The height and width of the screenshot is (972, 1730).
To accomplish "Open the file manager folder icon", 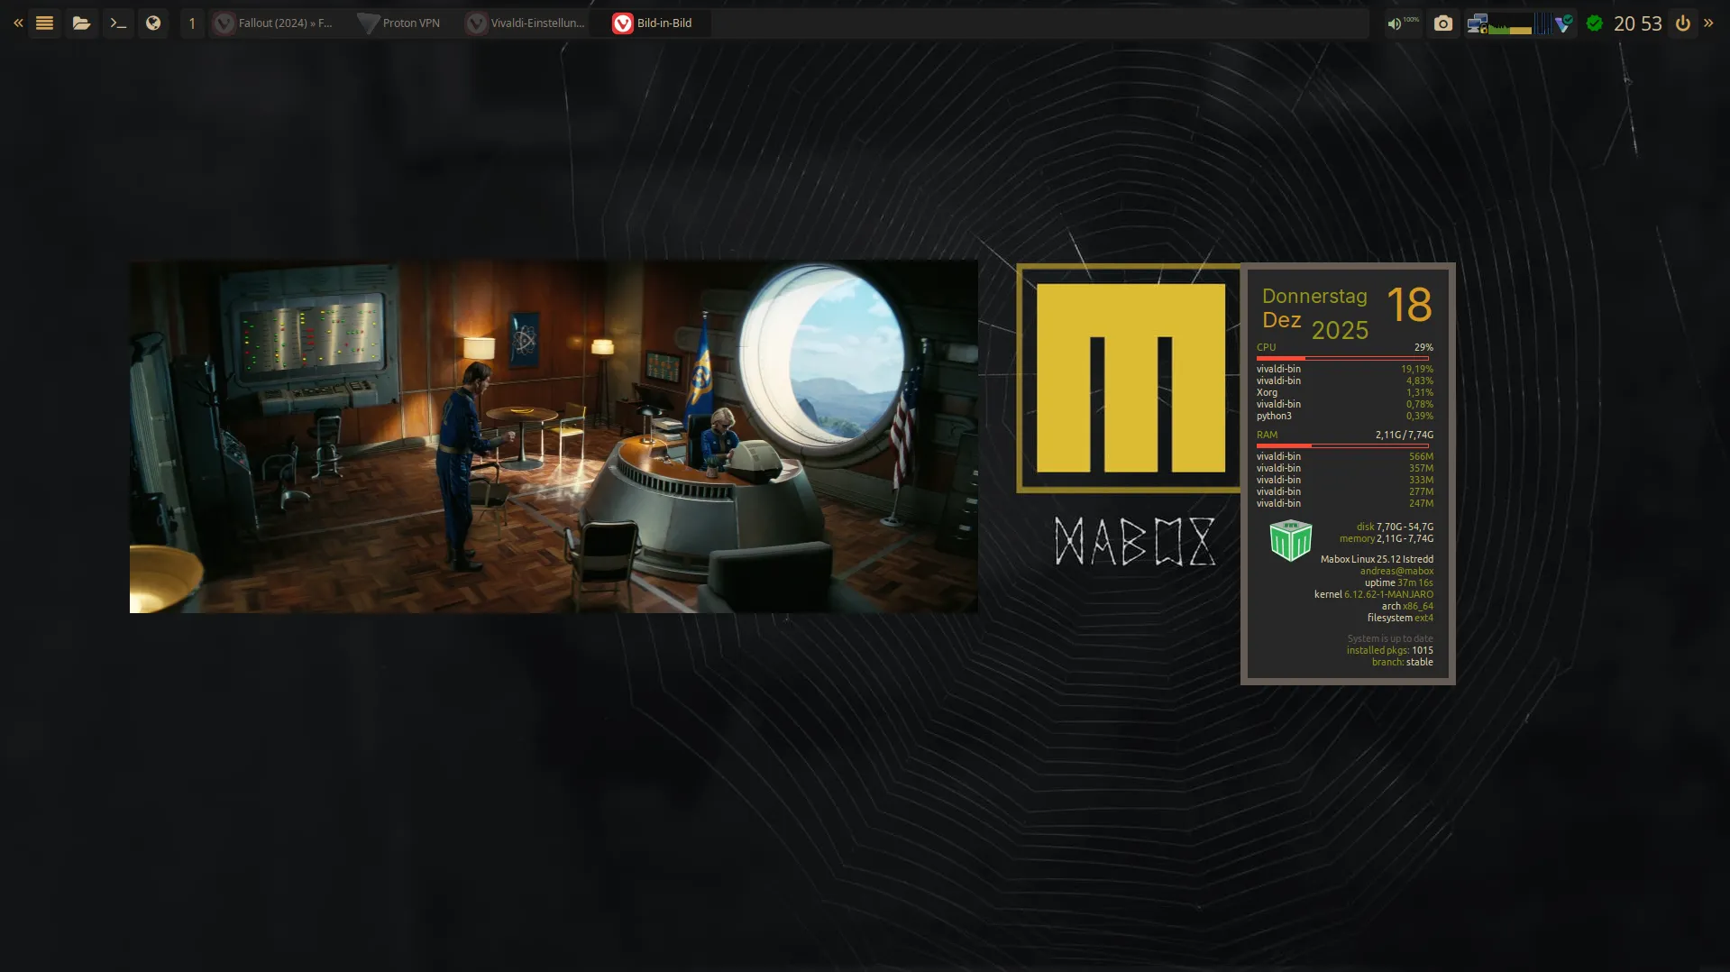I will (x=81, y=23).
